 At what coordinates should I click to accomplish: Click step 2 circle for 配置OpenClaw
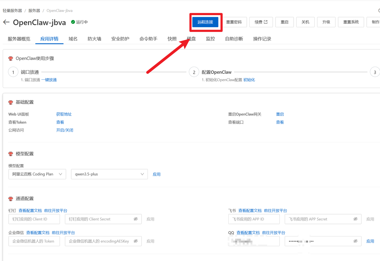pos(194,72)
